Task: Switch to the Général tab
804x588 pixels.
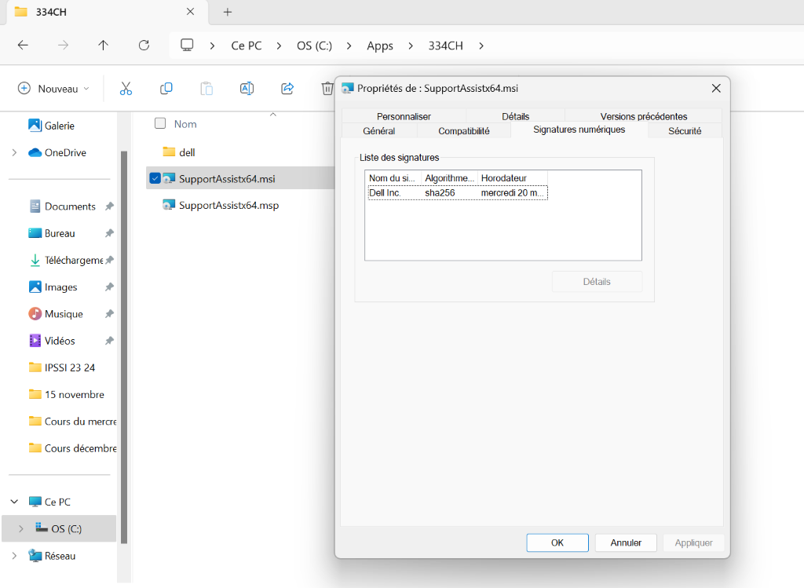Action: (379, 131)
